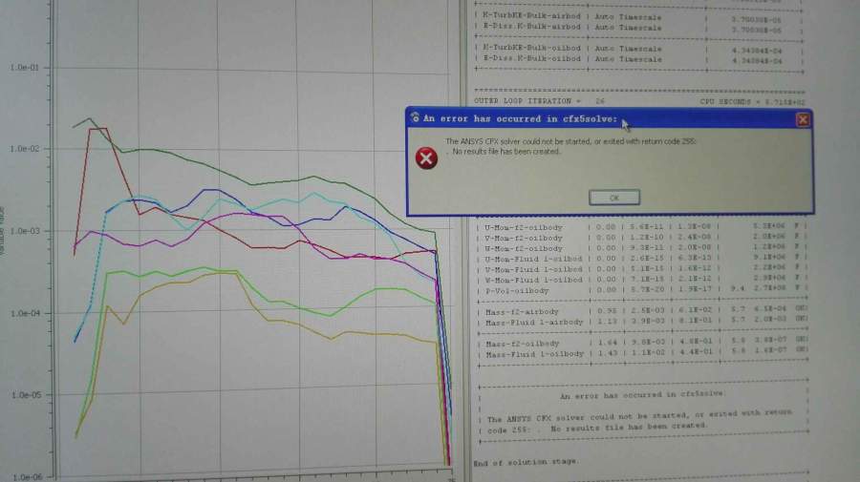Click the U-Mom-f2-oilbody row
860x482 pixels.
coord(642,227)
